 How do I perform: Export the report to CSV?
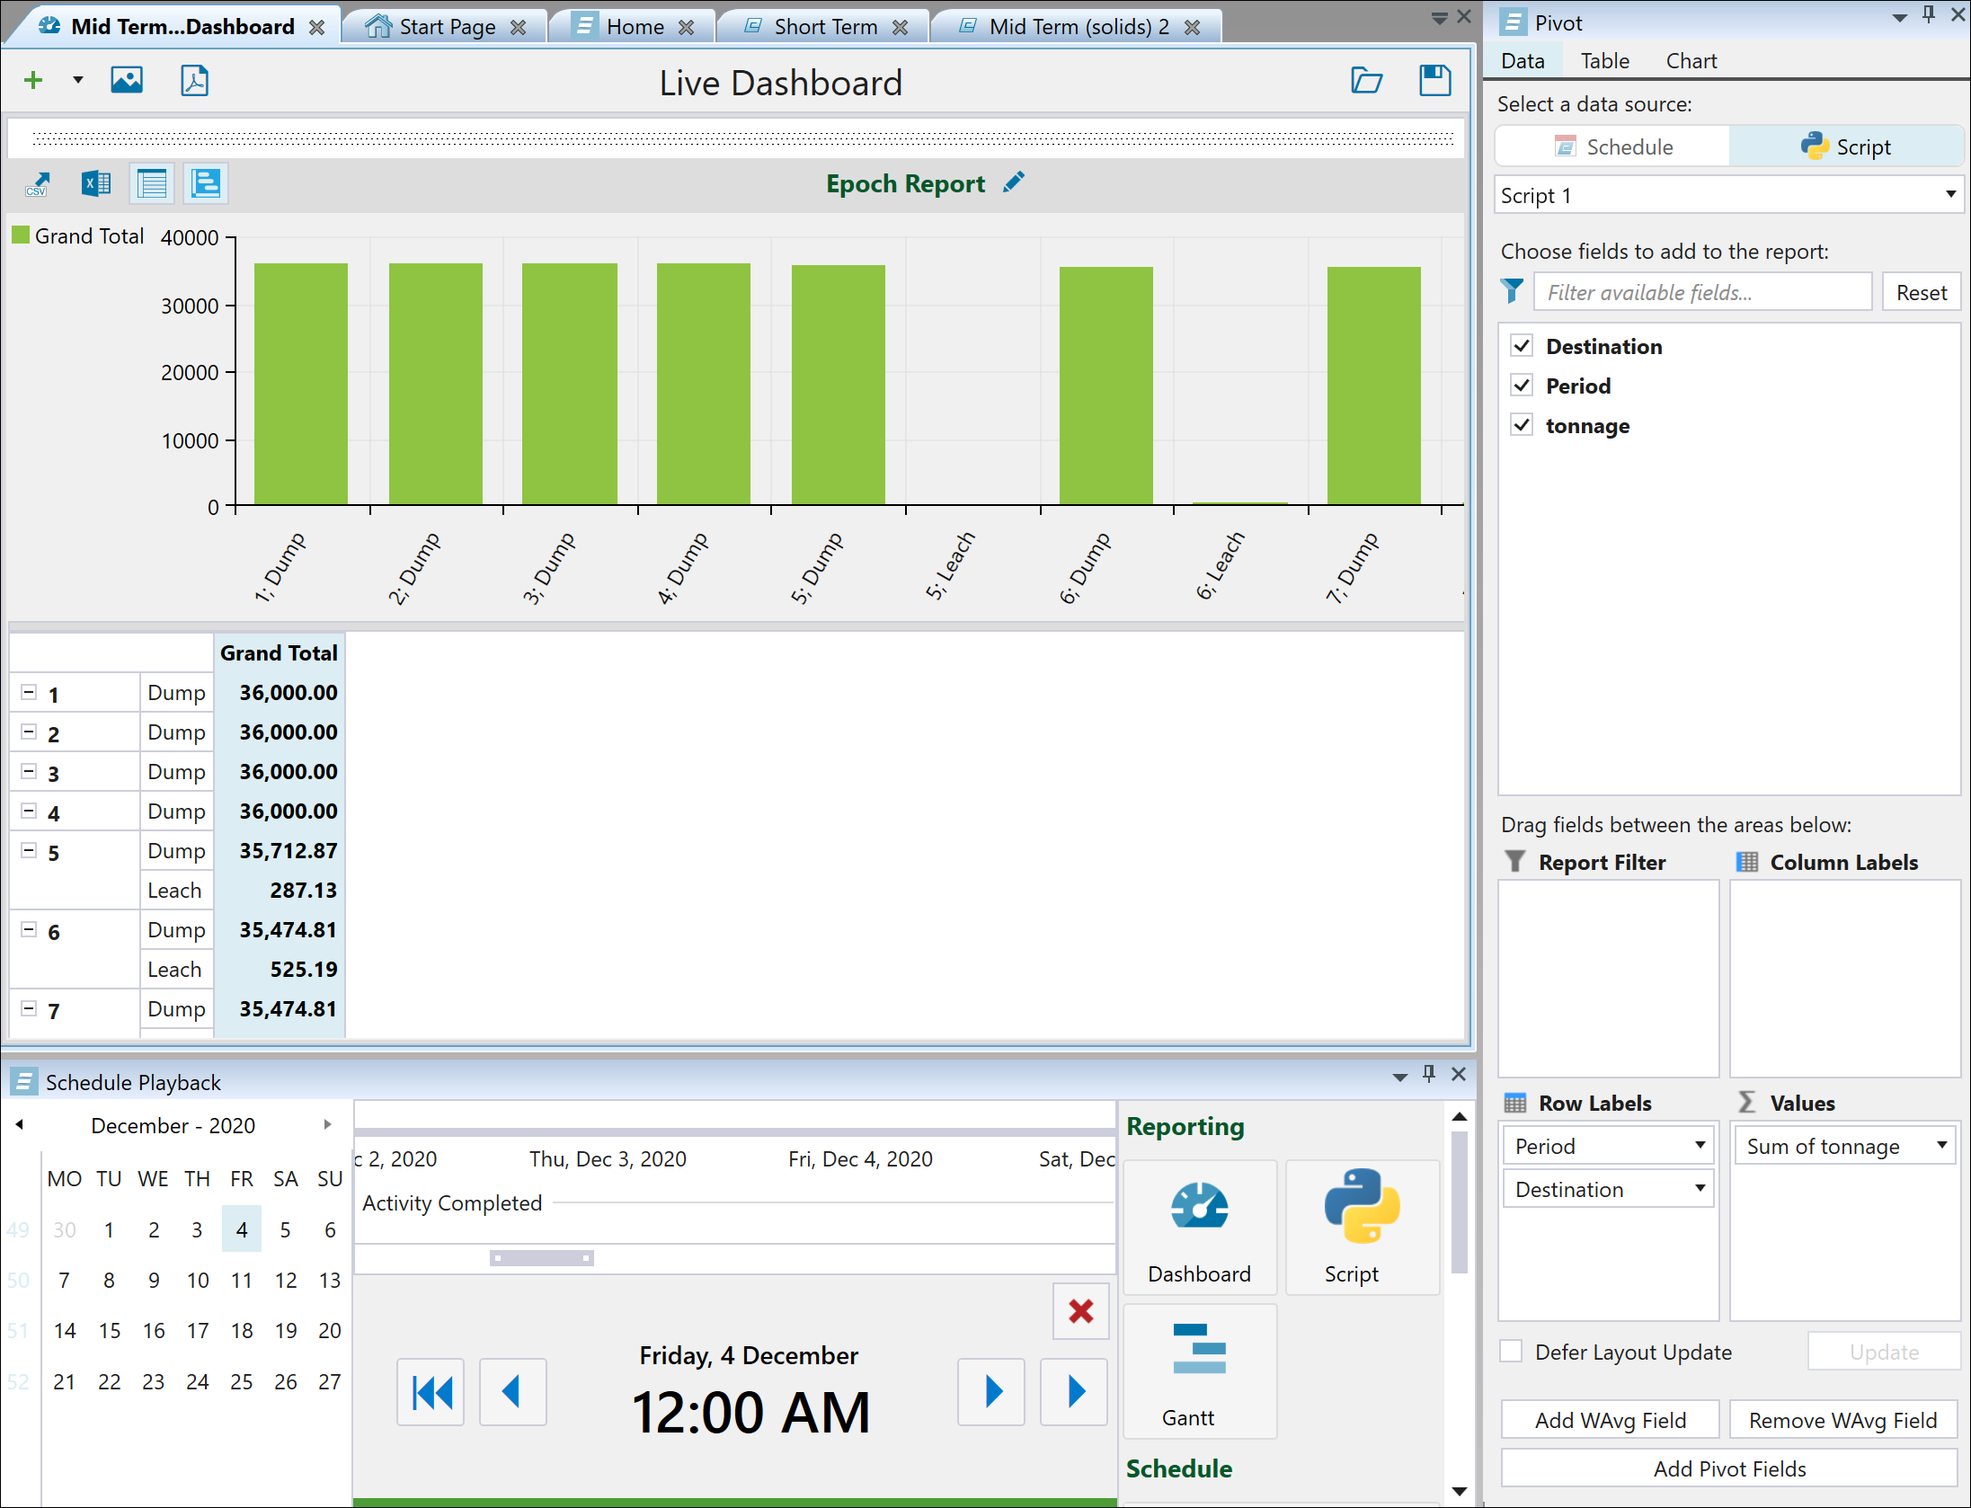[x=37, y=184]
